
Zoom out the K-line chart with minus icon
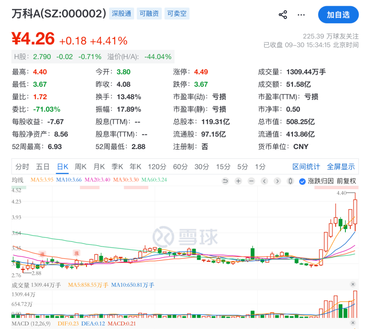[x=251, y=181]
